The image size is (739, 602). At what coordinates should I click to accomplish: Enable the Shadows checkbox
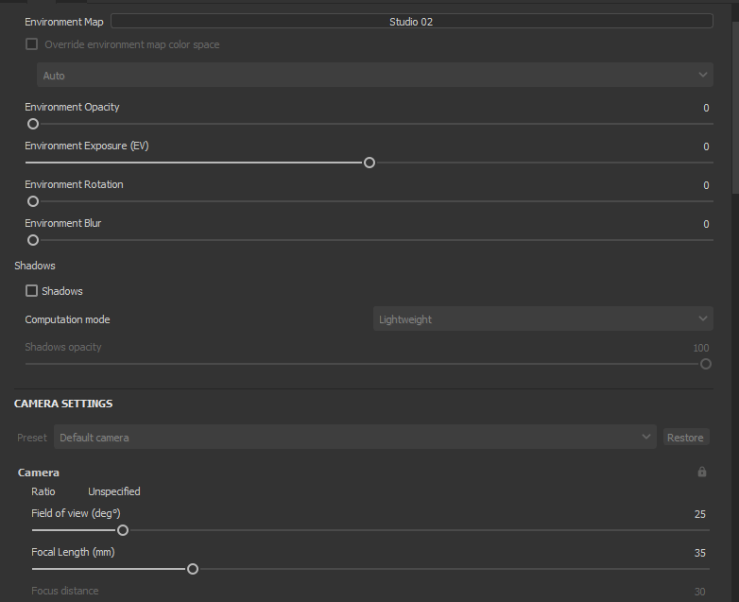[31, 291]
